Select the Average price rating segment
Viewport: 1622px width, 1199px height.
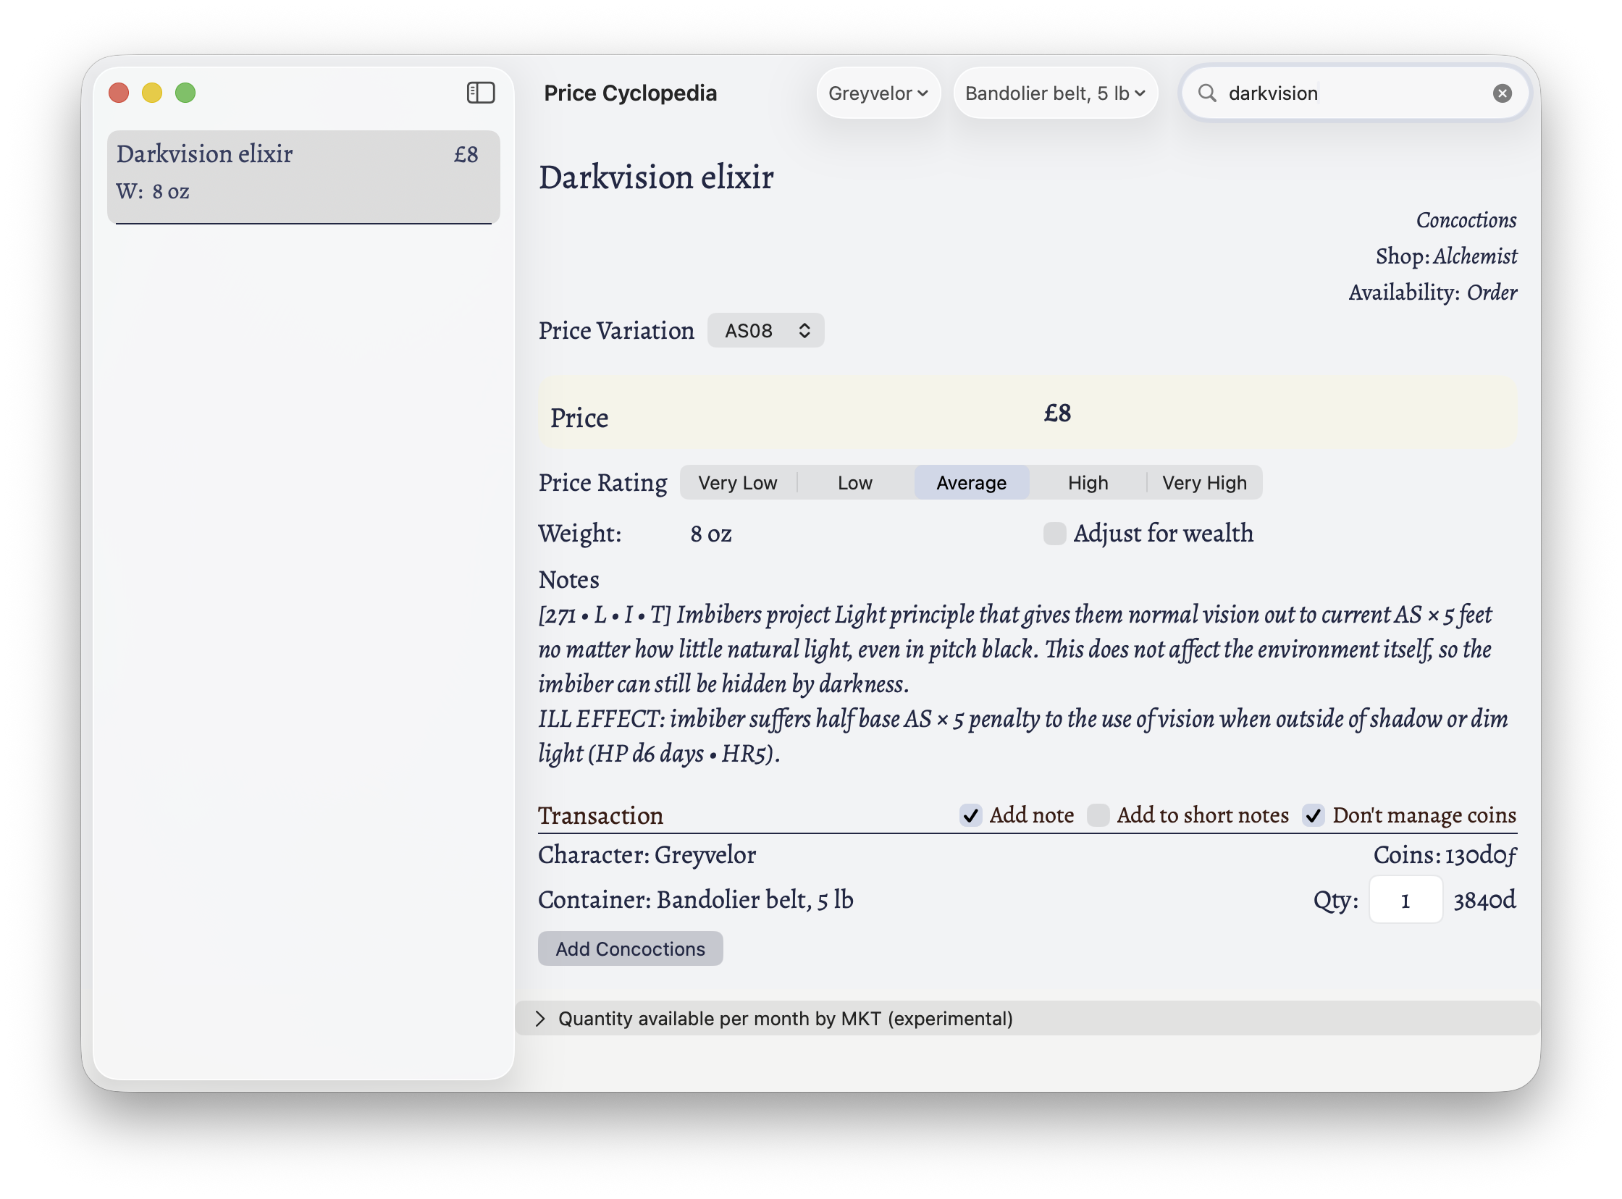pyautogui.click(x=971, y=482)
